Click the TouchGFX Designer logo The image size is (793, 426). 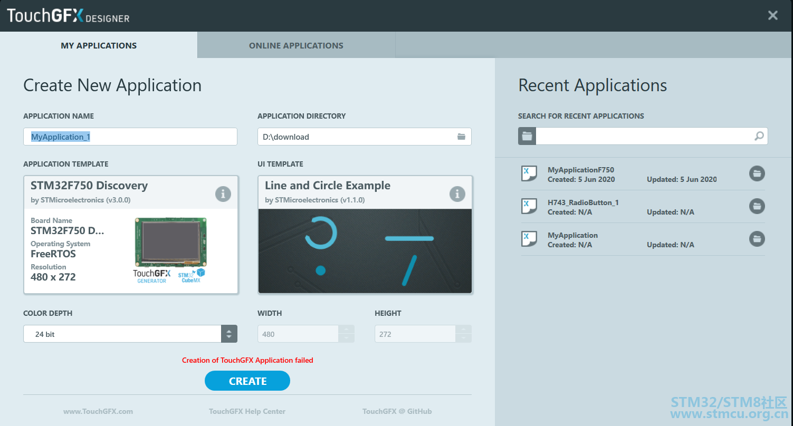pos(68,16)
